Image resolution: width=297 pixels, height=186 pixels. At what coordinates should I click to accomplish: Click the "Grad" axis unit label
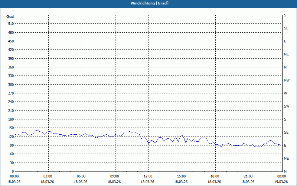(x=10, y=17)
